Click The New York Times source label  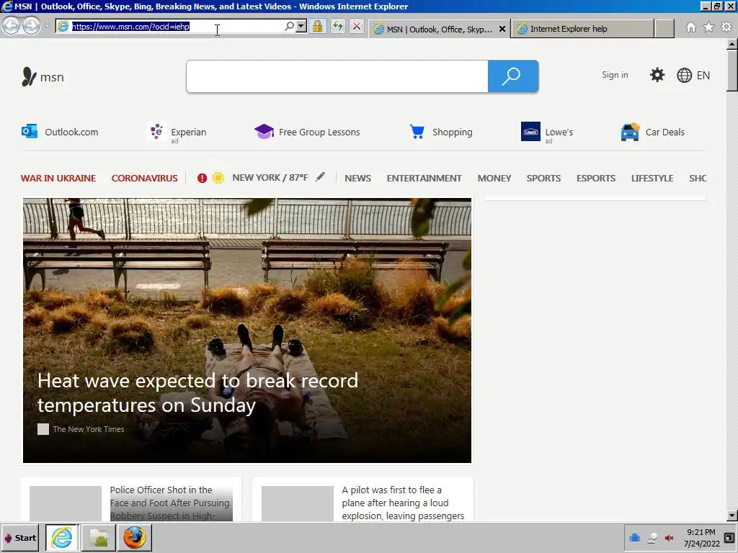[89, 429]
